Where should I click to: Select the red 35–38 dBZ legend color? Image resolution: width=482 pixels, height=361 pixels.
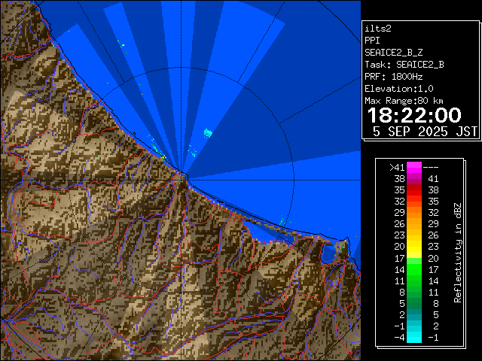click(x=413, y=190)
